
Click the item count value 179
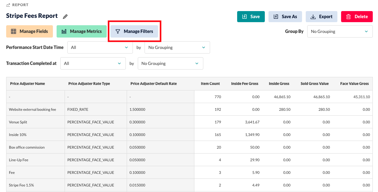click(x=218, y=122)
